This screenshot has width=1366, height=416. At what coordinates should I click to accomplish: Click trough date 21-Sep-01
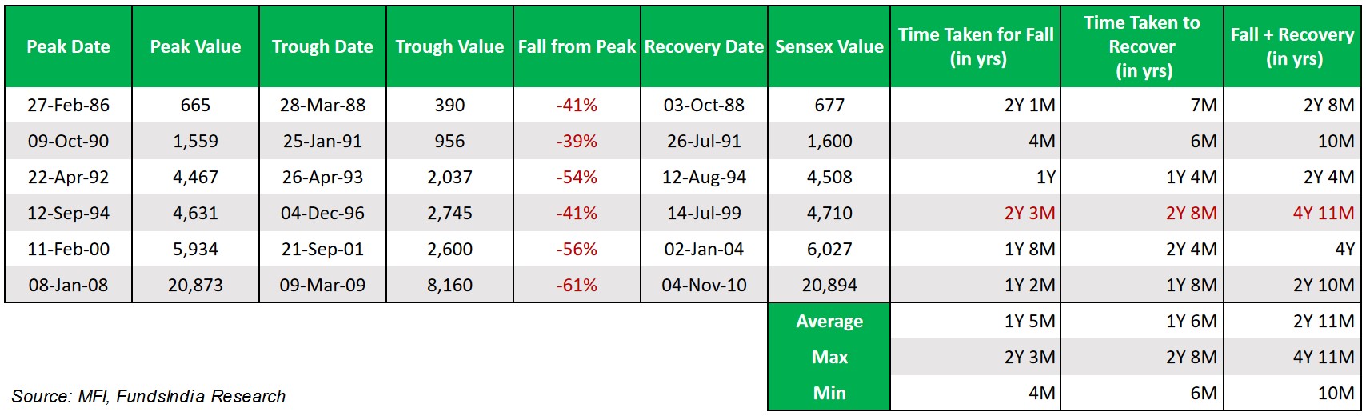(x=322, y=249)
